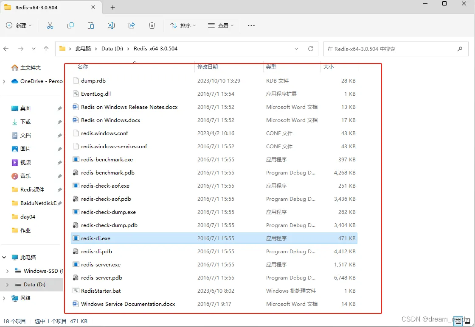Viewport: 475px width, 327px height.
Task: Collapse the 此电脑 tree node
Action: coord(4,258)
